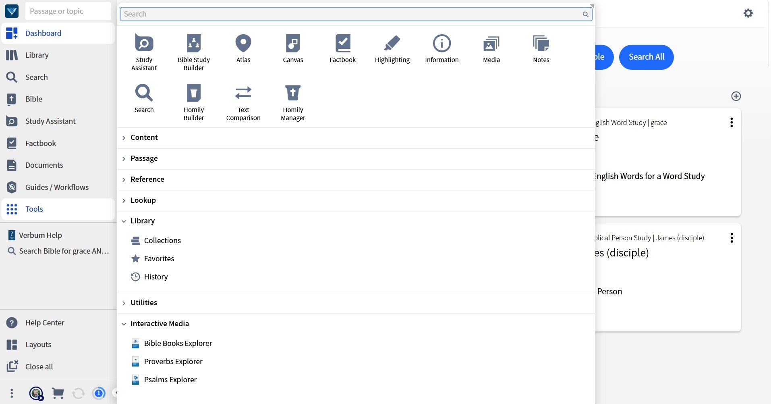Viewport: 771px width, 404px height.
Task: Open Guides / Workflows in sidebar
Action: pyautogui.click(x=58, y=187)
